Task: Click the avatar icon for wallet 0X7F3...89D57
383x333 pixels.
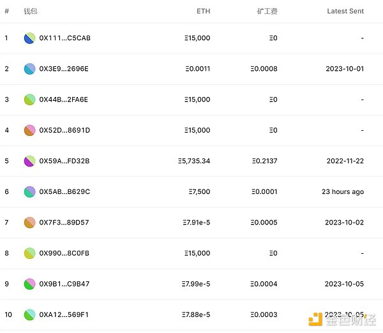Action: coord(29,222)
